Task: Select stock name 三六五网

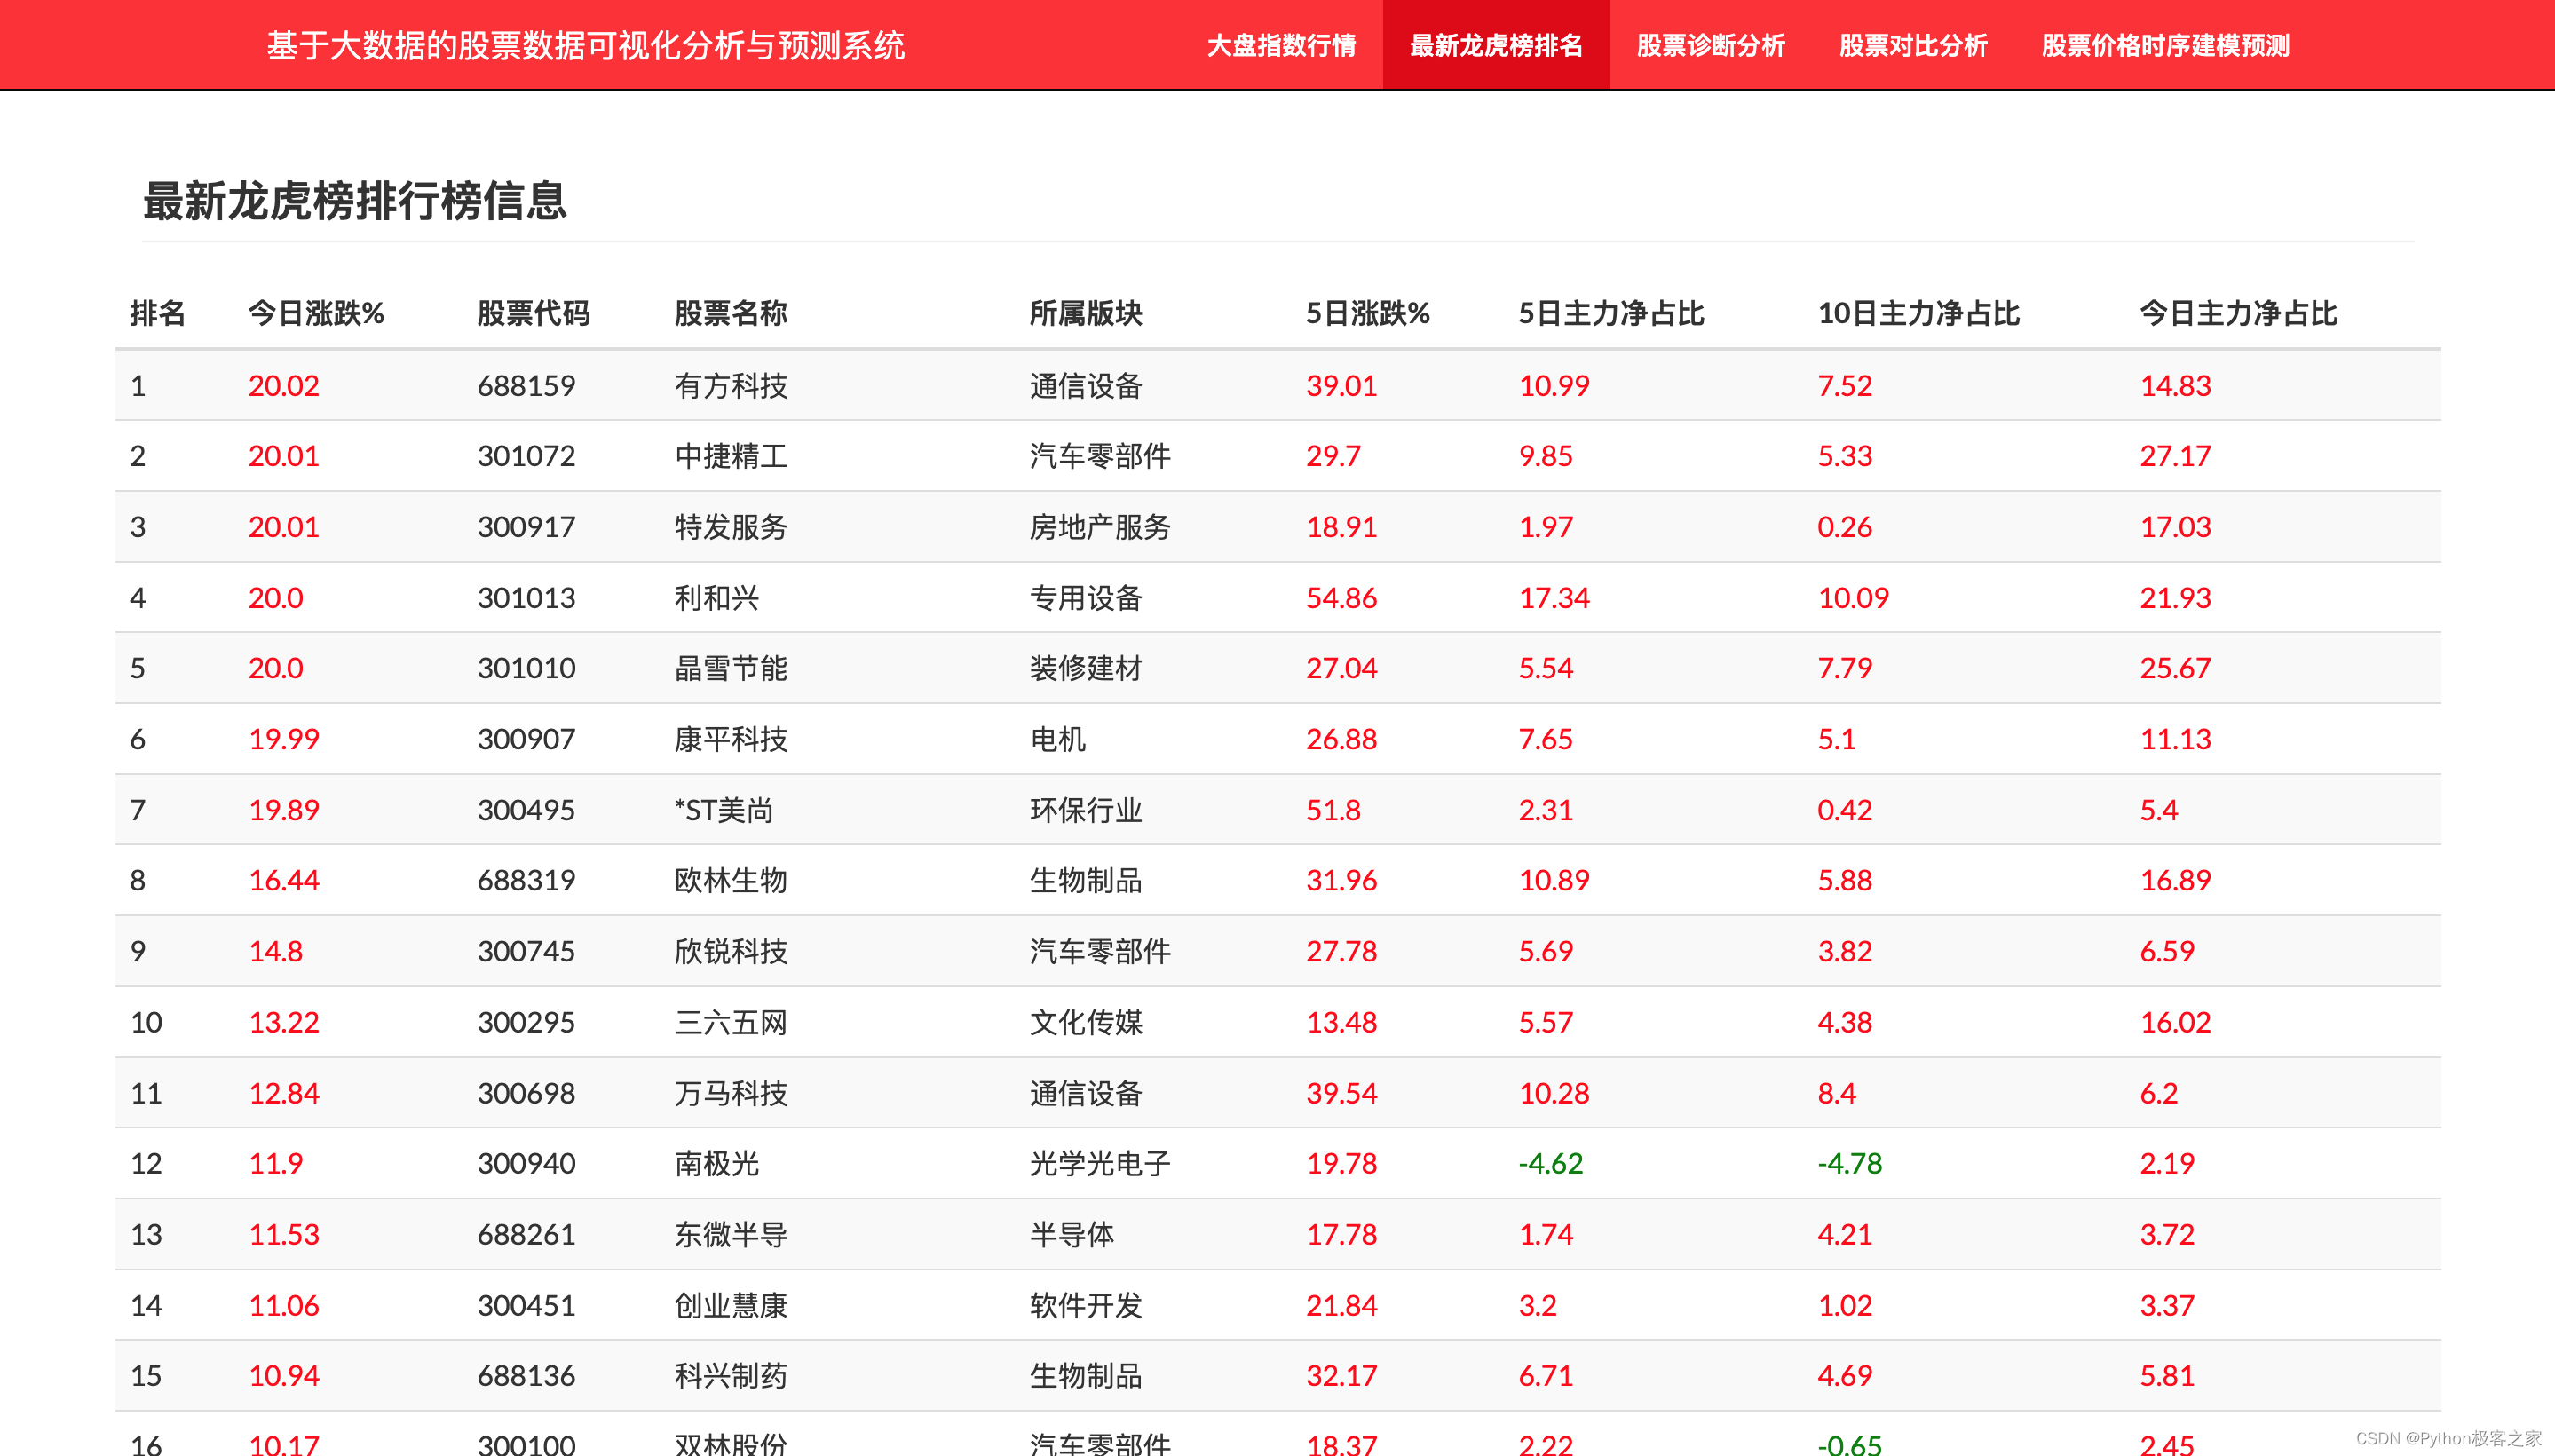Action: click(731, 1022)
